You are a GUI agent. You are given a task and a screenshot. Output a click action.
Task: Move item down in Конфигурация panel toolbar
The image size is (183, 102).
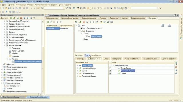point(27,18)
